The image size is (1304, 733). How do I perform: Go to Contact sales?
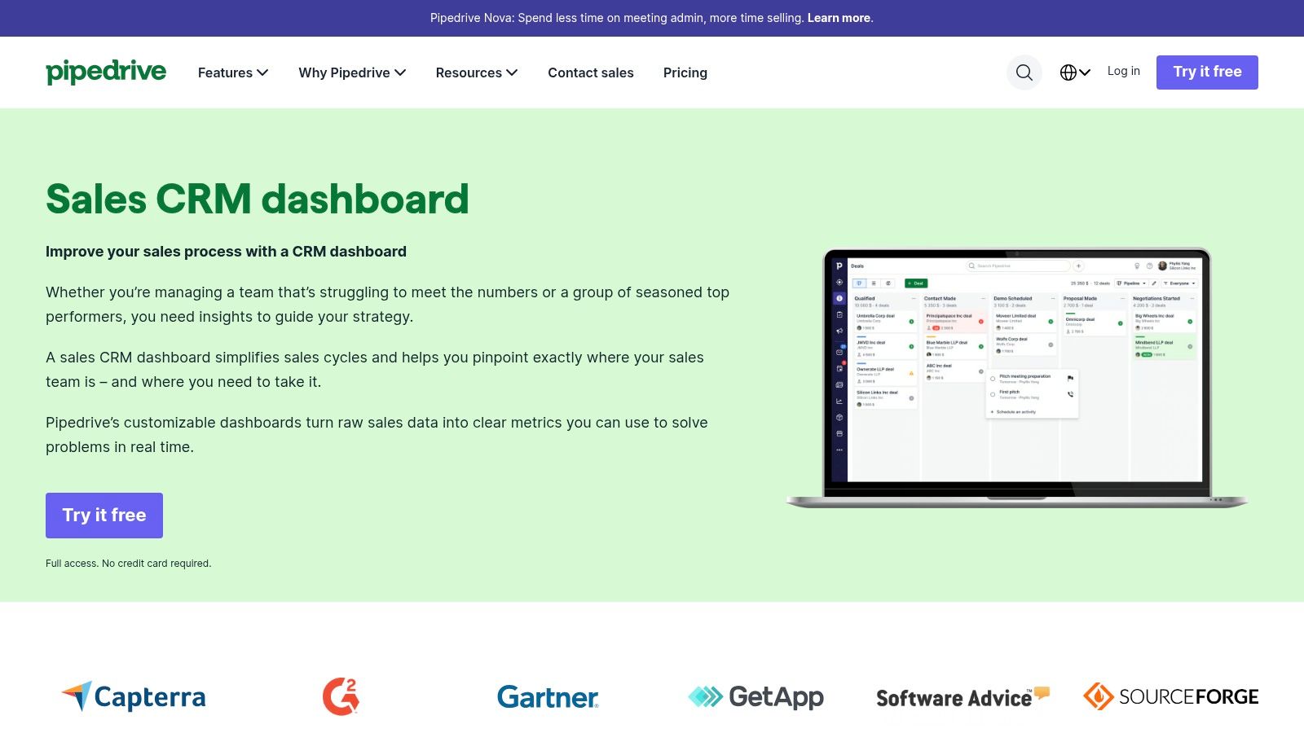click(x=591, y=72)
